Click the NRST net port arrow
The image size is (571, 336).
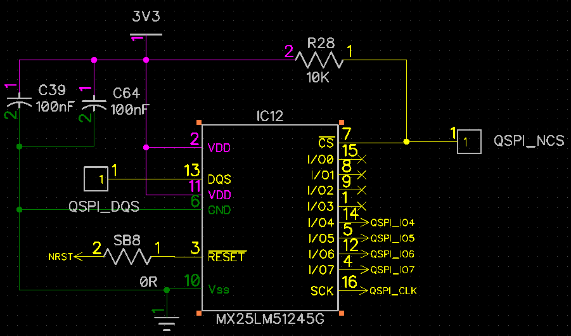click(78, 257)
